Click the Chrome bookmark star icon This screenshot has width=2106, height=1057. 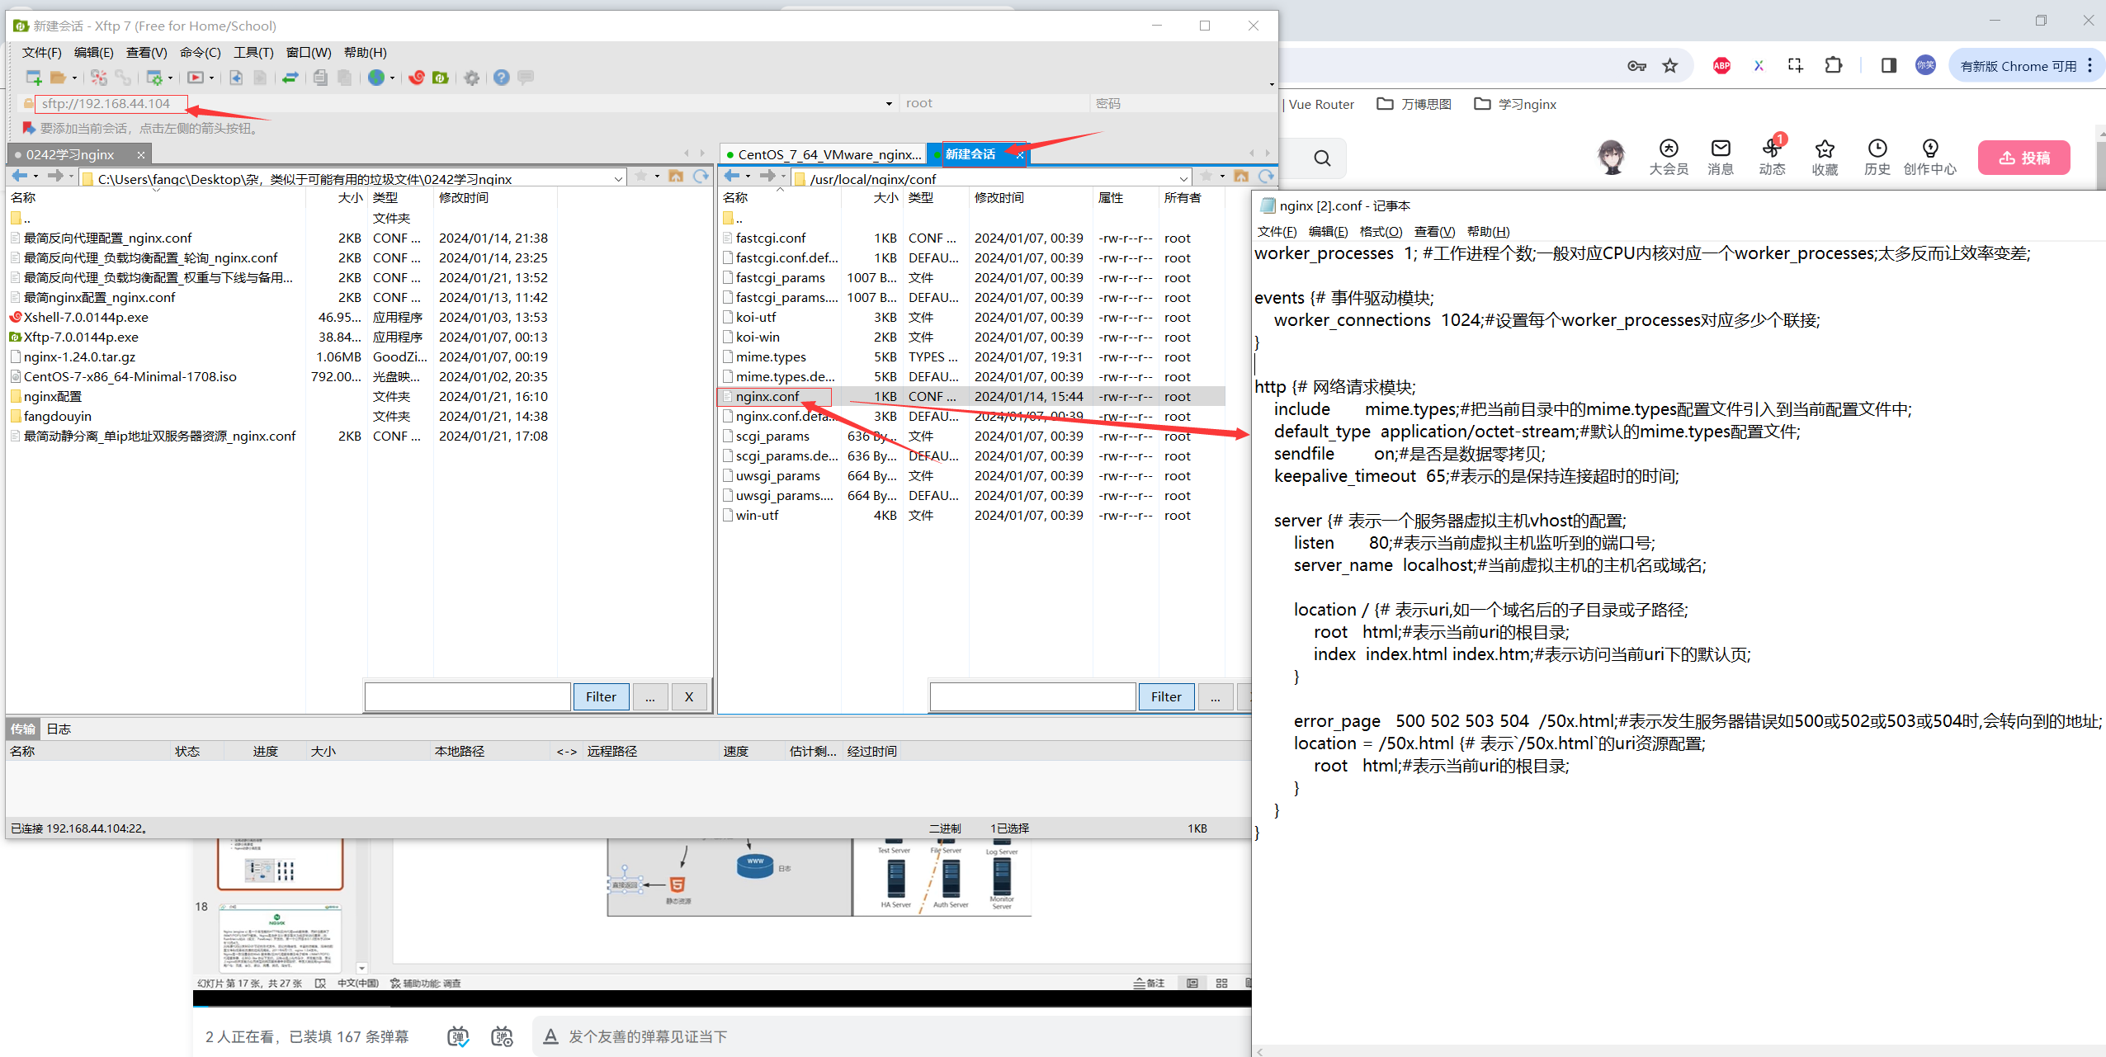pos(1670,66)
